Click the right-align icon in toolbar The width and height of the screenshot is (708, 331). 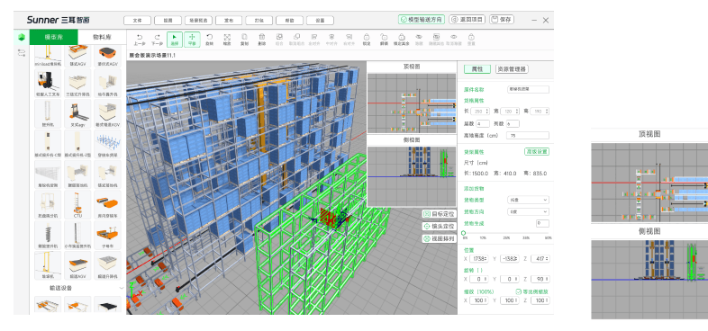pos(349,37)
